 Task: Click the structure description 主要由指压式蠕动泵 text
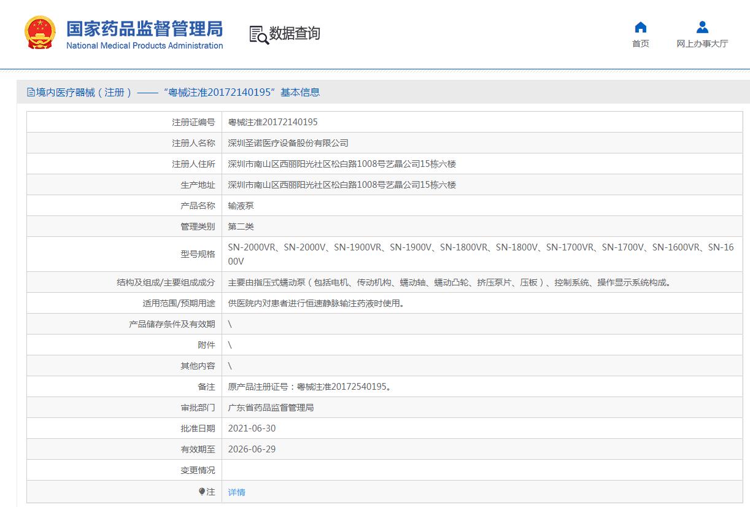[450, 282]
